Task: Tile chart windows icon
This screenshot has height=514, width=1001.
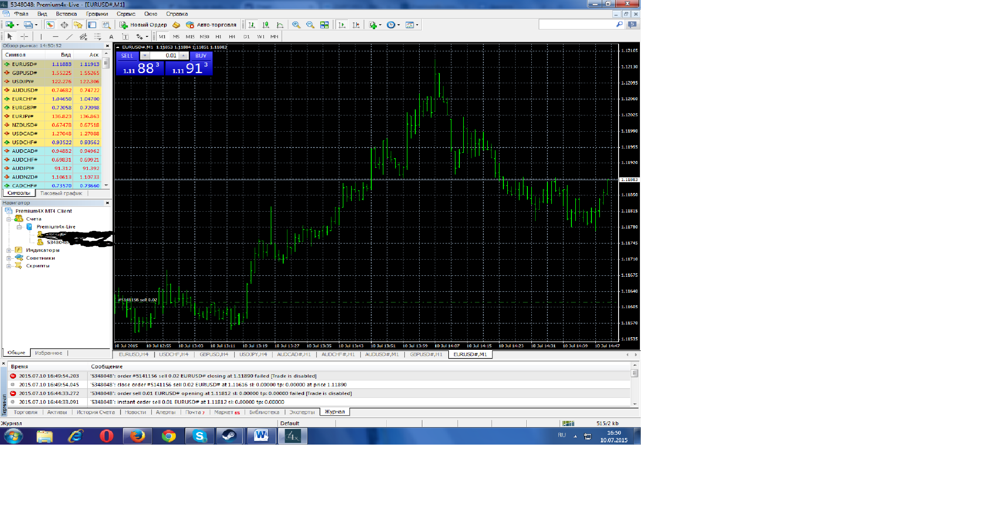Action: (x=325, y=25)
